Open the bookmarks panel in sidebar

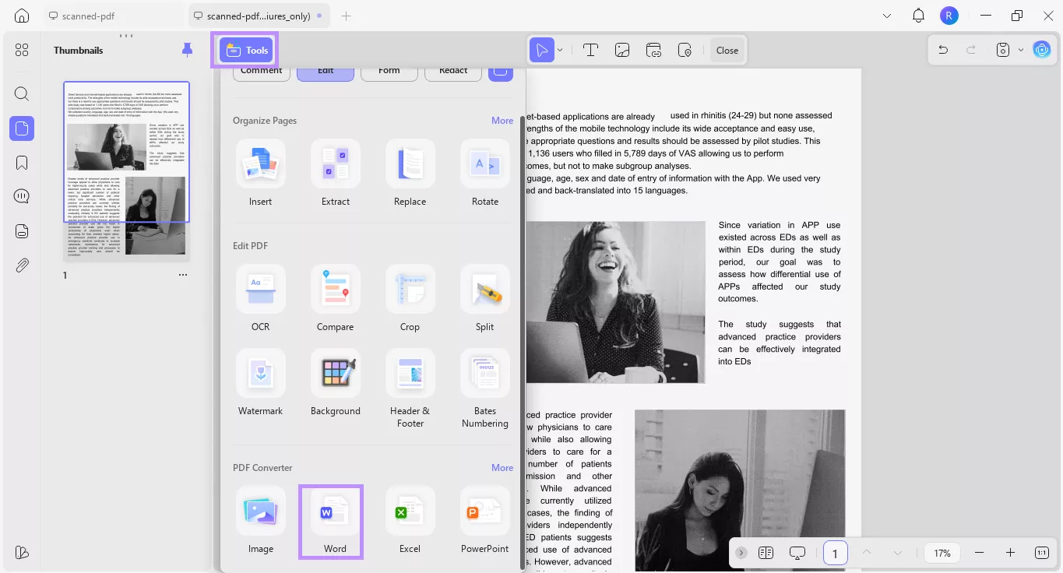tap(22, 163)
